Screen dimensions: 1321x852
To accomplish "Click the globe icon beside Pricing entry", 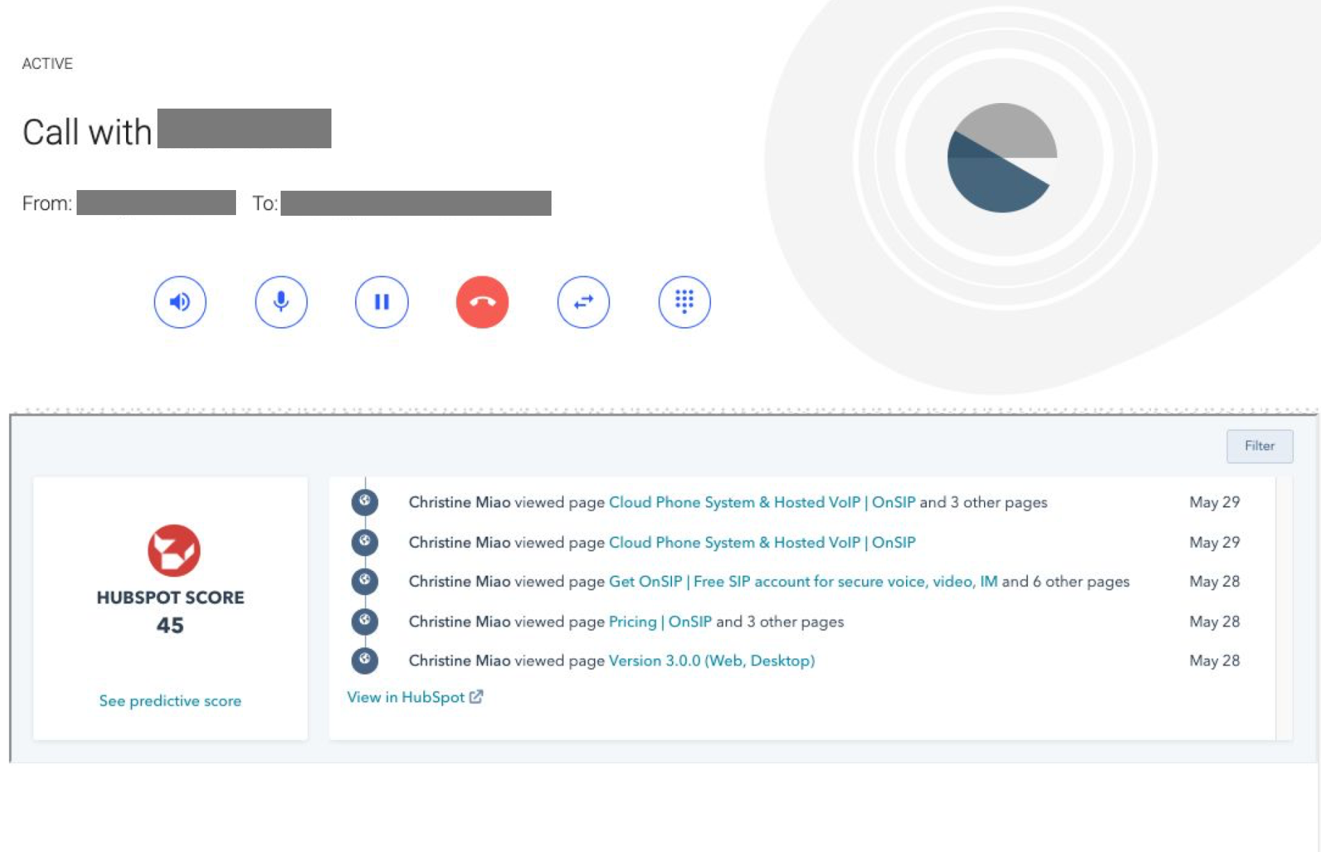I will 364,621.
